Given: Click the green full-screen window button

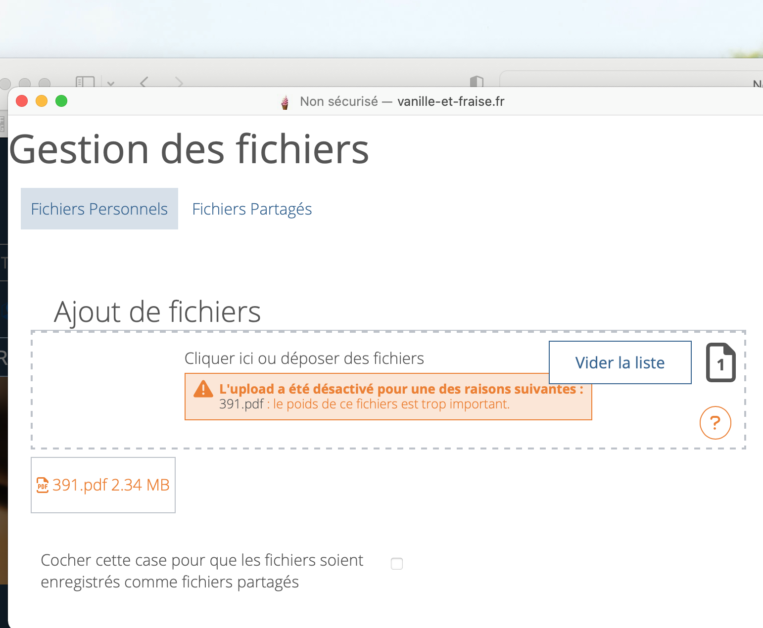Looking at the screenshot, I should (61, 101).
